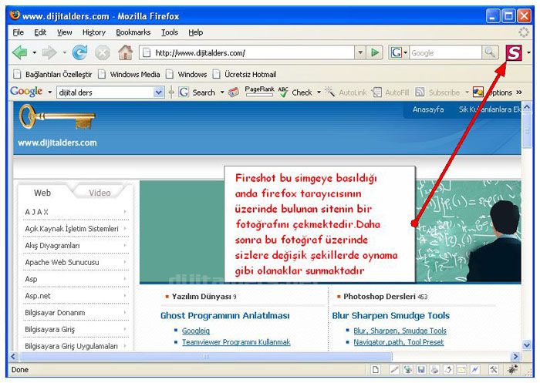The height and width of the screenshot is (383, 540).
Task: Open the Bookmarks menu
Action: (x=133, y=32)
